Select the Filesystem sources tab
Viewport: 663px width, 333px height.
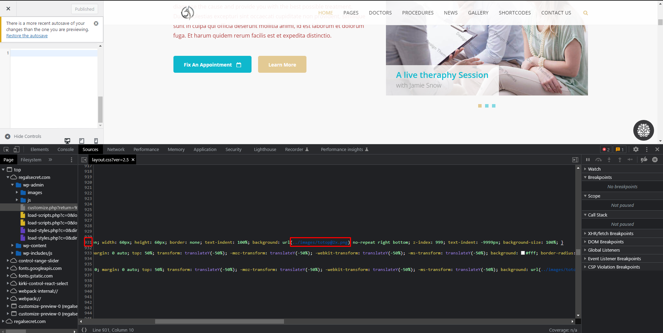(31, 160)
